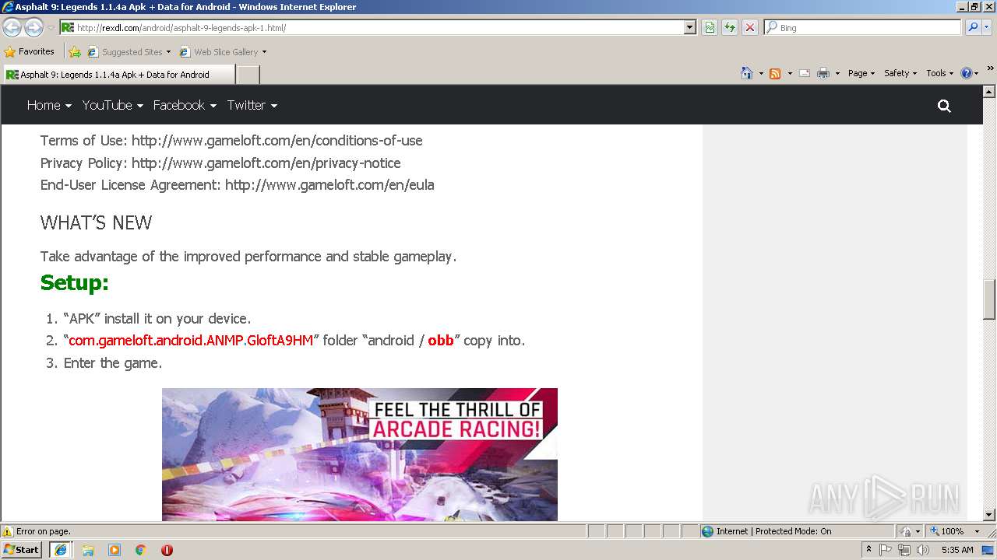The image size is (997, 560).
Task: Open Compatibility View icon in address bar
Action: click(710, 27)
